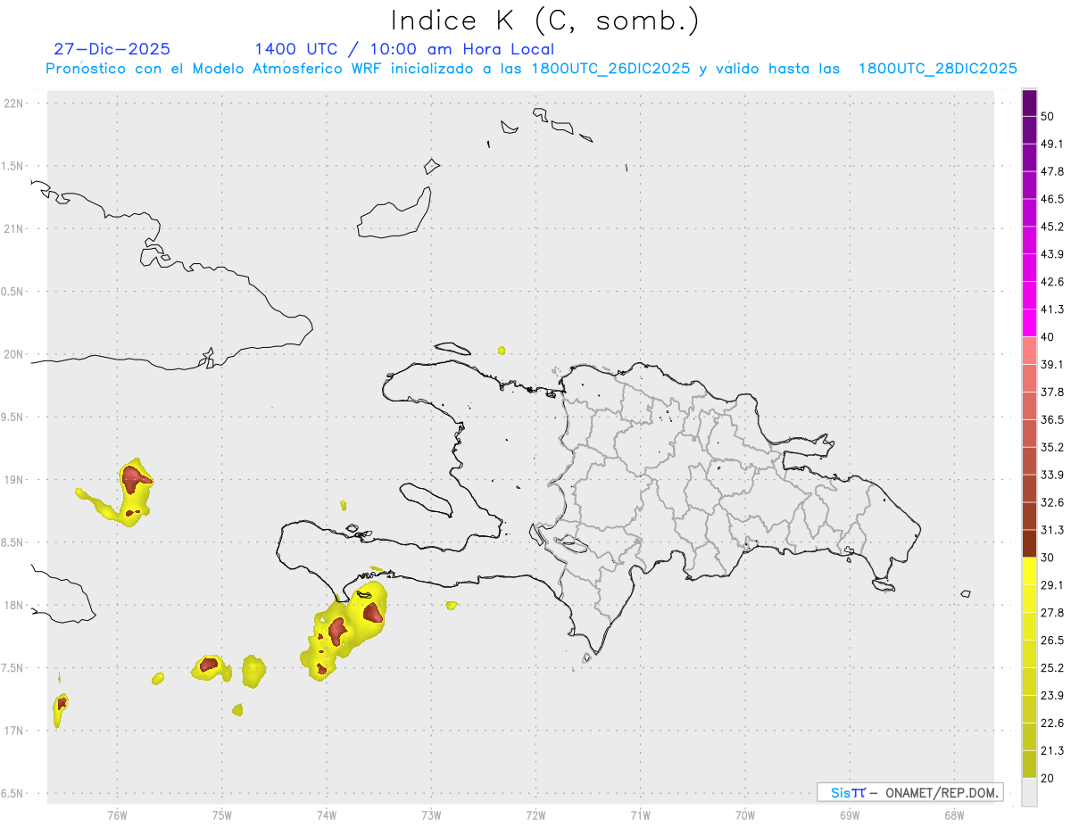
Task: Click the olive swatch between 20 and 21.3
Action: coord(1029,765)
